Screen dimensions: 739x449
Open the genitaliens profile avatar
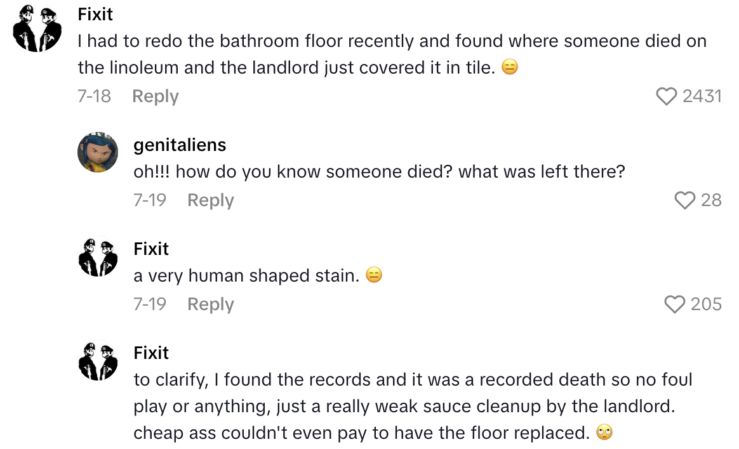[x=98, y=152]
